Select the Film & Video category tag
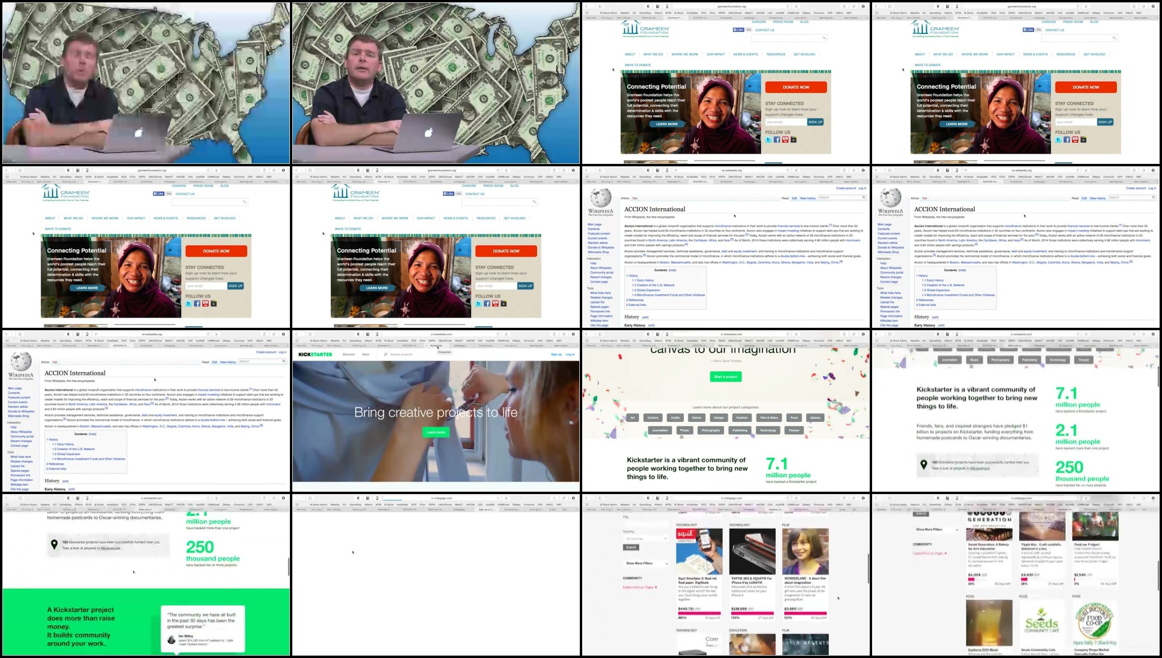 tap(769, 418)
